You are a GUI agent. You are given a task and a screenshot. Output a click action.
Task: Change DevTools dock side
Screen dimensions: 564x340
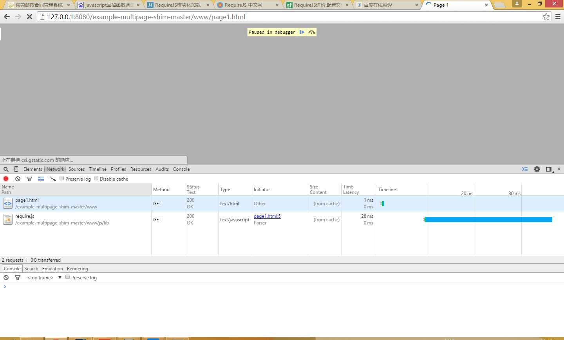pos(549,169)
